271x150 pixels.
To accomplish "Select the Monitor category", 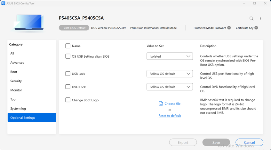I will 32,90.
